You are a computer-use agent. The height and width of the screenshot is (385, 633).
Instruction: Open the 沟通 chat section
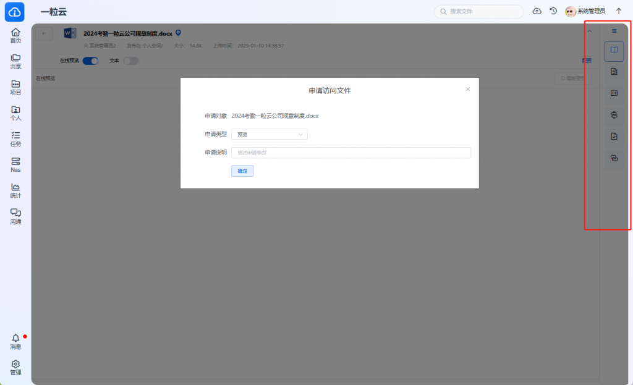[x=15, y=216]
